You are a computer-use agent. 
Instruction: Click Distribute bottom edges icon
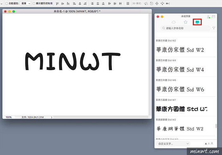pyautogui.click(x=103, y=3)
